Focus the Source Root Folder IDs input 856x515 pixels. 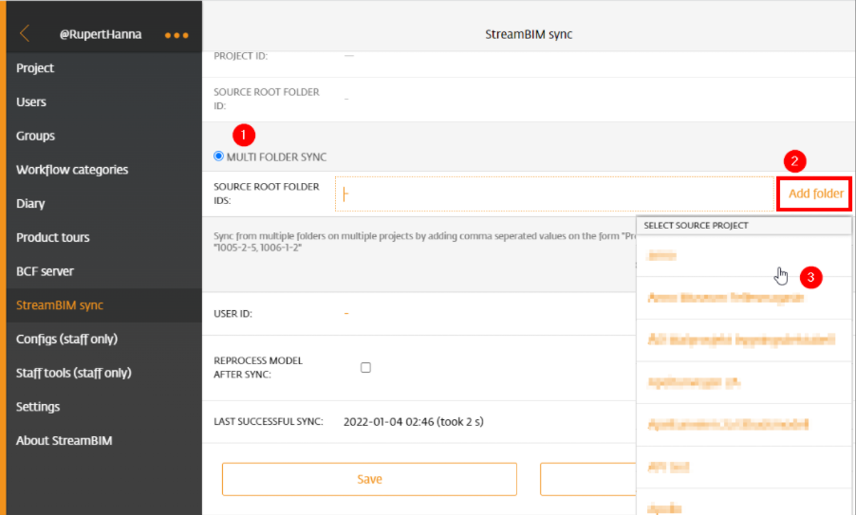pos(554,193)
